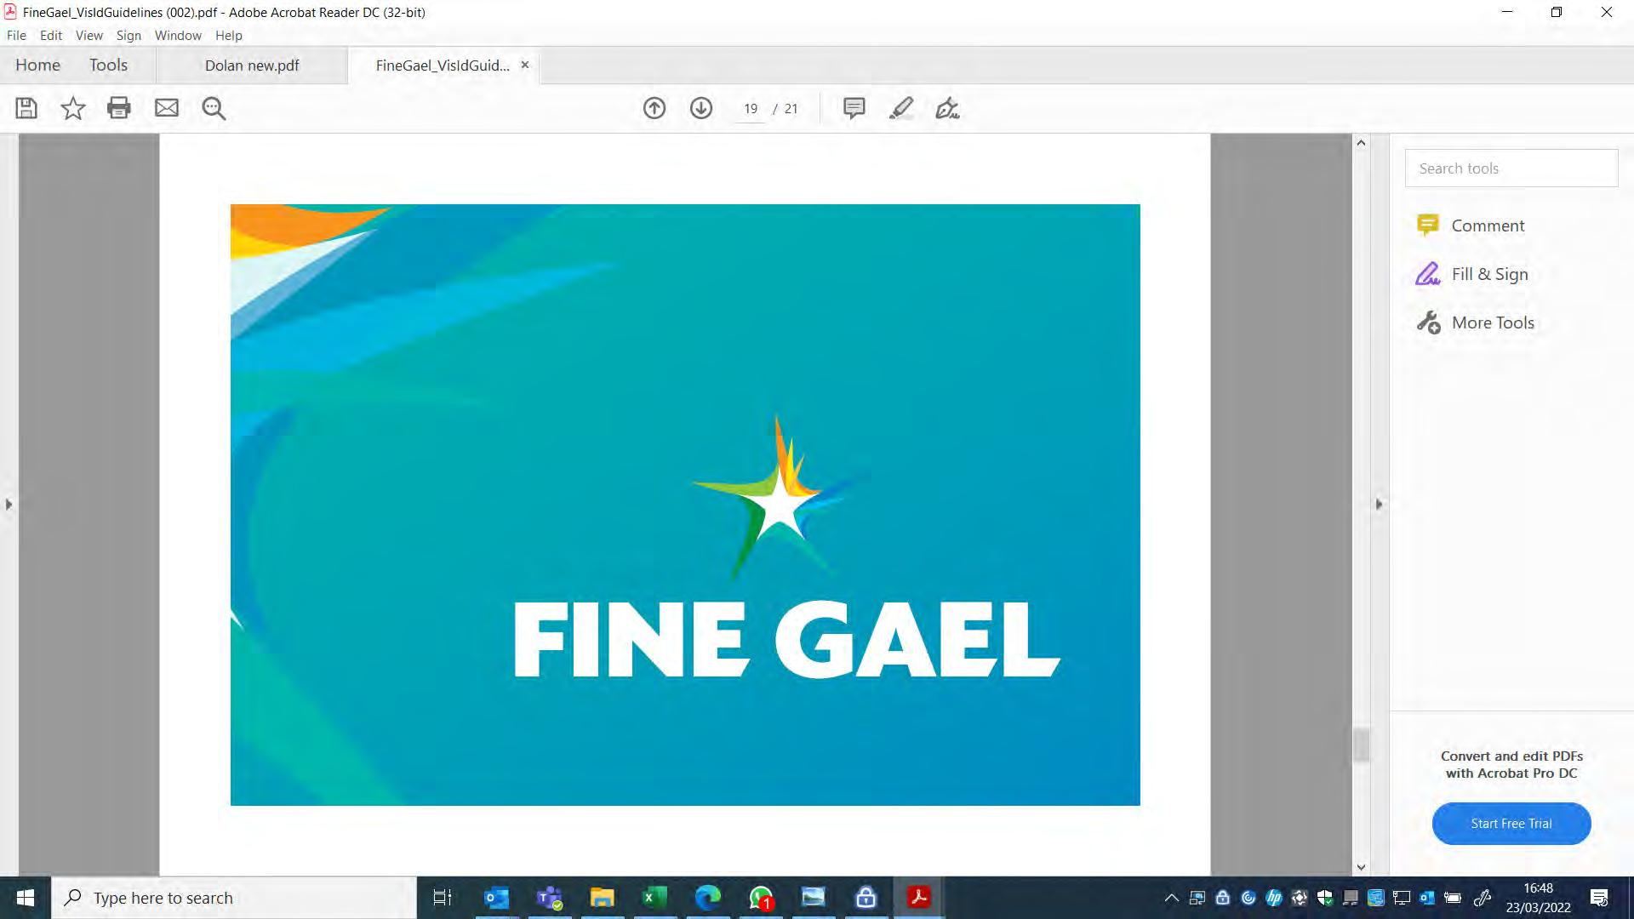Select the Highlight text pen tool
Viewport: 1634px width, 919px height.
tap(901, 108)
